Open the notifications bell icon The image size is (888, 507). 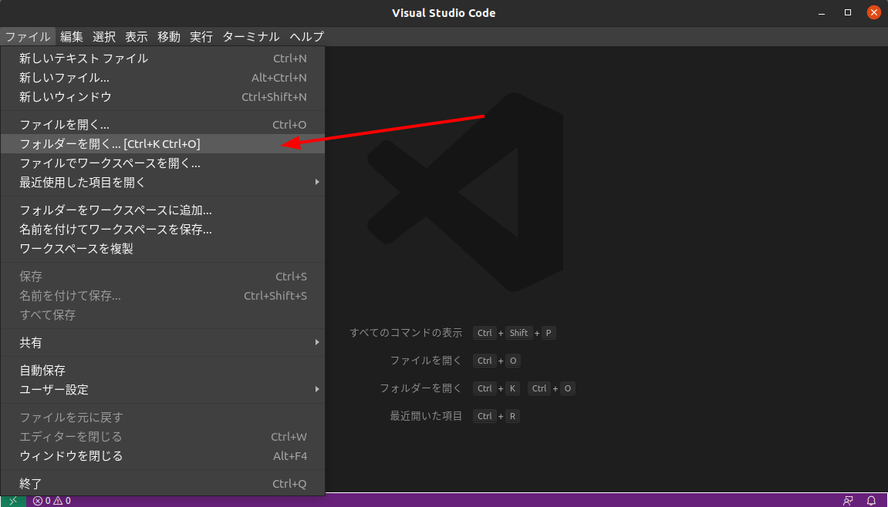[872, 500]
